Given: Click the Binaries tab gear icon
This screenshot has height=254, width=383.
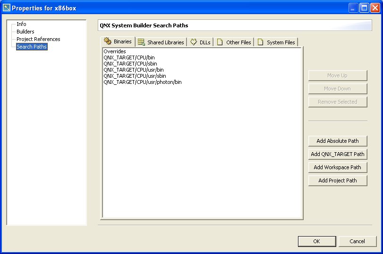Looking at the screenshot, I should pyautogui.click(x=108, y=41).
